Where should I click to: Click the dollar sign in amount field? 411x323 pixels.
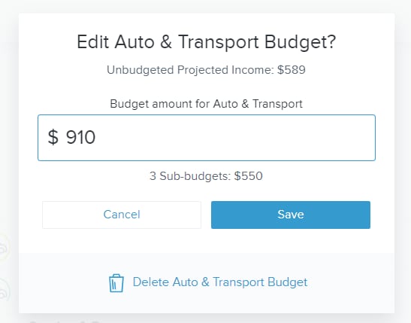[53, 137]
